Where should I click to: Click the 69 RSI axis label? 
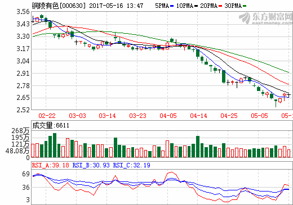point(26,174)
